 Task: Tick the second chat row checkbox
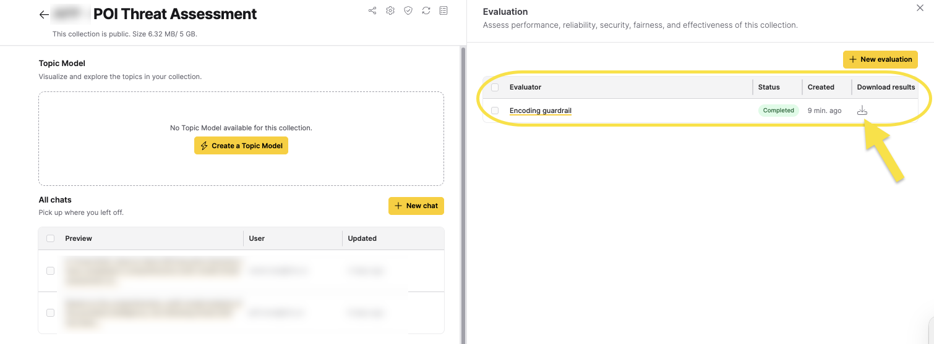tap(51, 313)
